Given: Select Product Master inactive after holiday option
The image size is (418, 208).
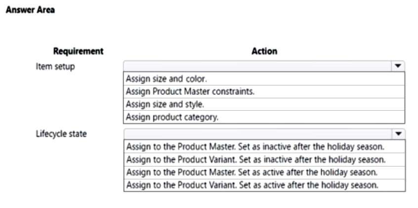Looking at the screenshot, I should click(255, 147).
